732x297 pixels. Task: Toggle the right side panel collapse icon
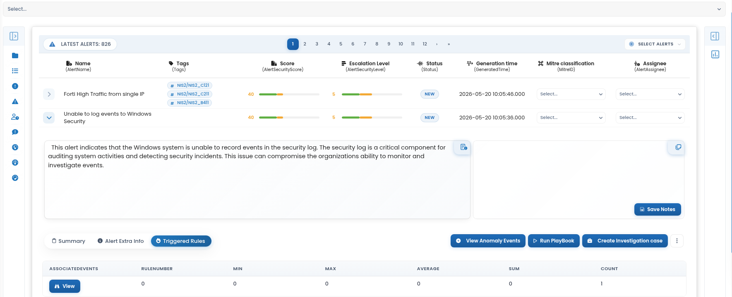pyautogui.click(x=715, y=36)
